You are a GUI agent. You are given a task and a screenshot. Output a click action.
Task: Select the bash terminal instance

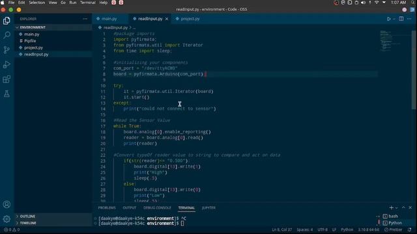pos(392,216)
